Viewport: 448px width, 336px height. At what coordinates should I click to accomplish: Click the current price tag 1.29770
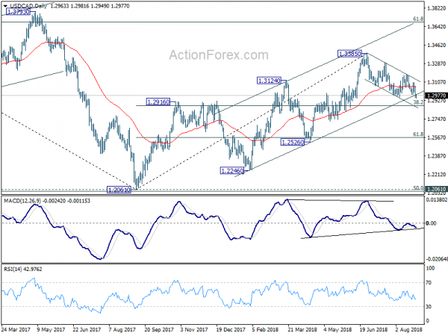point(436,96)
